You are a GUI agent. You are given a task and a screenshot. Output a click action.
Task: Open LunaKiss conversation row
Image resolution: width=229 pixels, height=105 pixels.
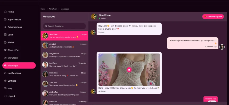tap(64, 102)
